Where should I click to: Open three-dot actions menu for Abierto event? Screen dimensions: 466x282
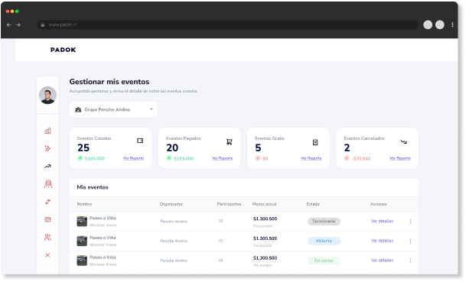[x=410, y=241]
